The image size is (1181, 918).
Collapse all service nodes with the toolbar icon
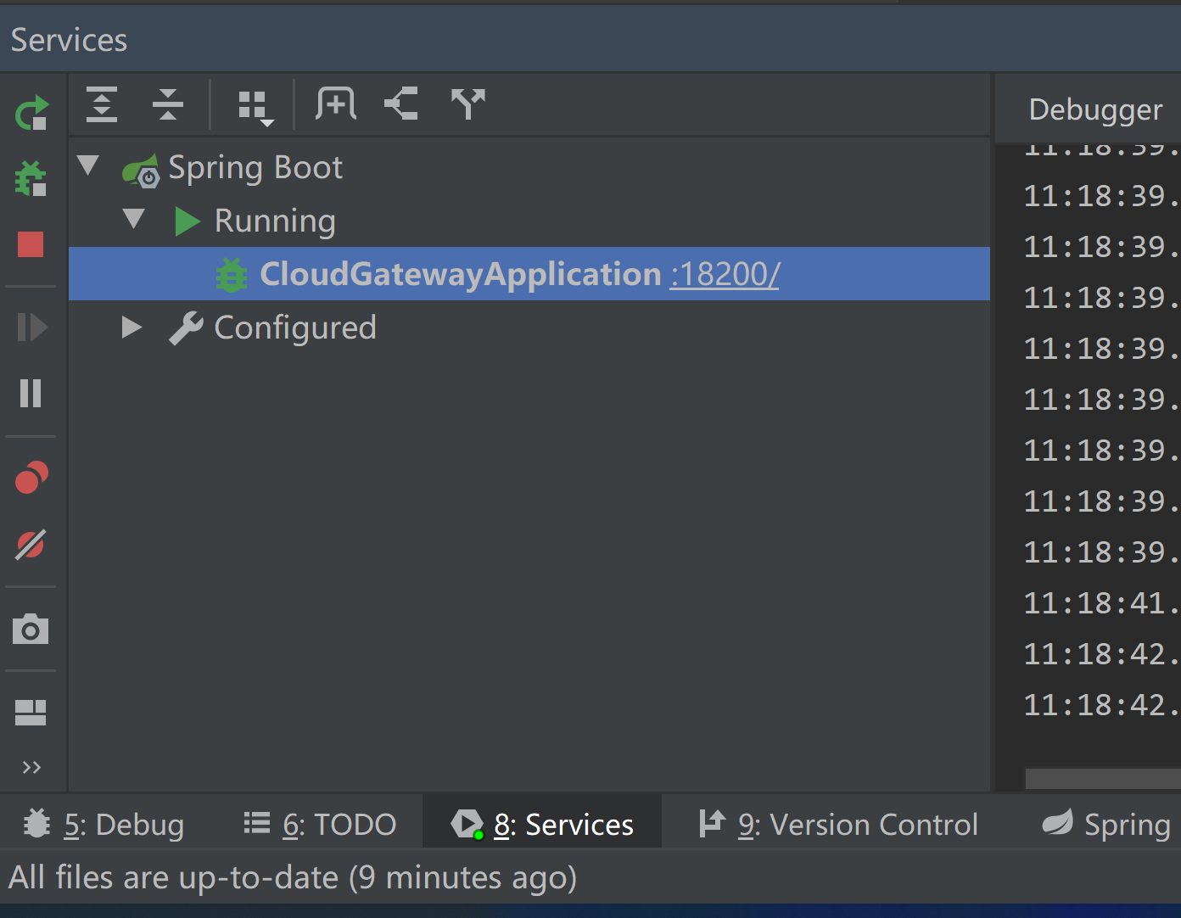(x=167, y=104)
